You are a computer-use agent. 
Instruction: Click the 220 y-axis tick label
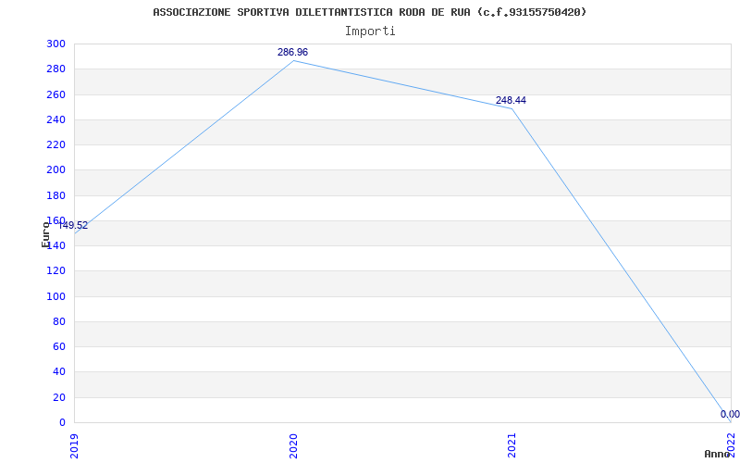pyautogui.click(x=55, y=144)
